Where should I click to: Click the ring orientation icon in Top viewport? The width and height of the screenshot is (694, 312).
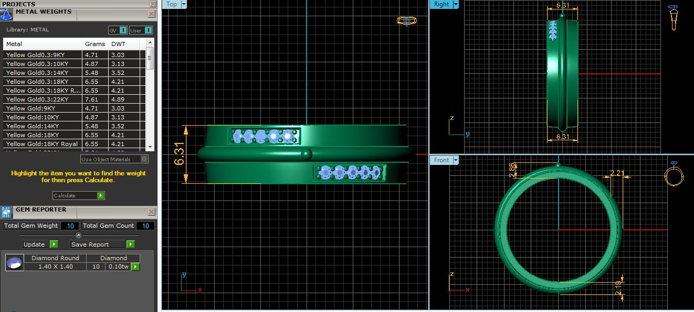(406, 21)
